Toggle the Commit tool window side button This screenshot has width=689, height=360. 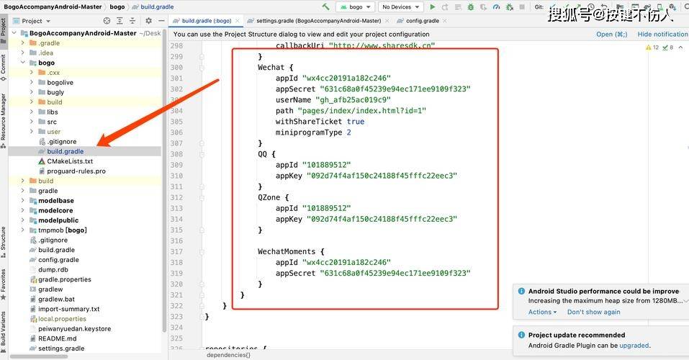click(x=4, y=68)
